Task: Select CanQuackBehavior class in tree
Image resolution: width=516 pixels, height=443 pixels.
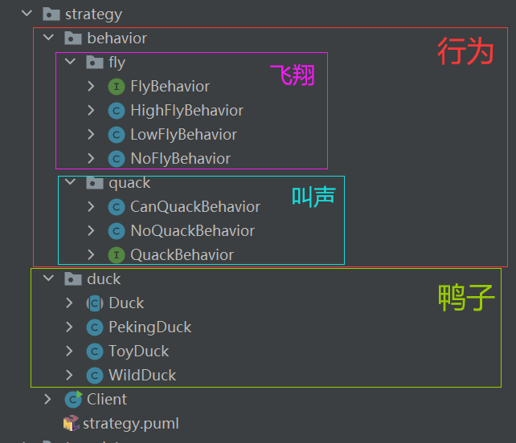Action: pos(195,207)
